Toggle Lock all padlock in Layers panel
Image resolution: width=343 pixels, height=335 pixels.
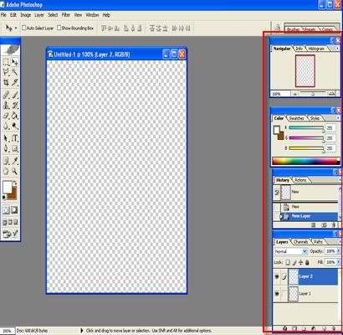[307, 262]
